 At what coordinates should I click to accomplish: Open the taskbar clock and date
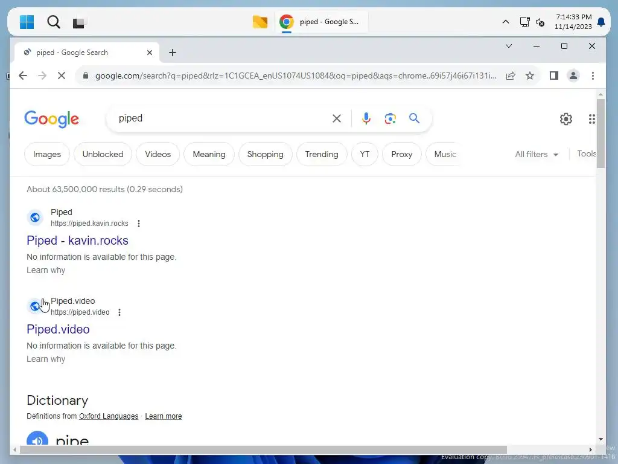coord(573,22)
